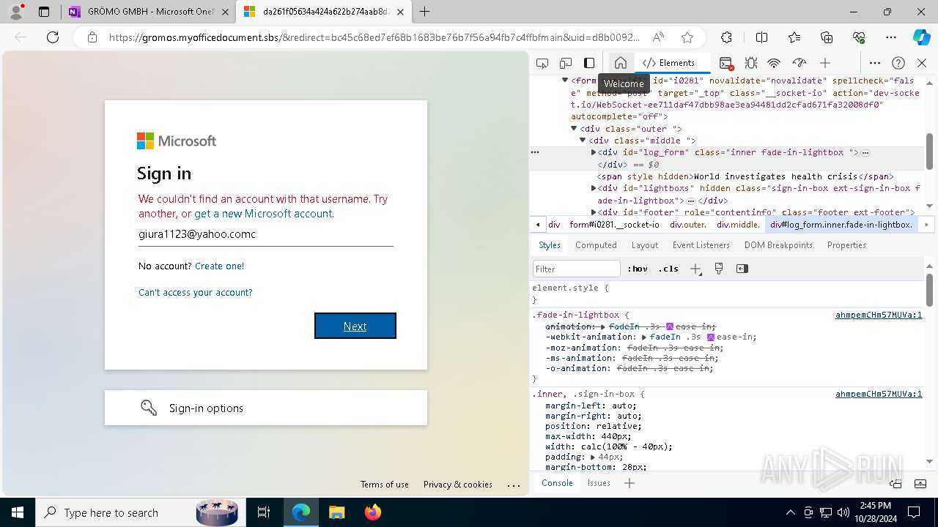Image resolution: width=938 pixels, height=527 pixels.
Task: Collapse the div class outer node
Action: pyautogui.click(x=574, y=128)
